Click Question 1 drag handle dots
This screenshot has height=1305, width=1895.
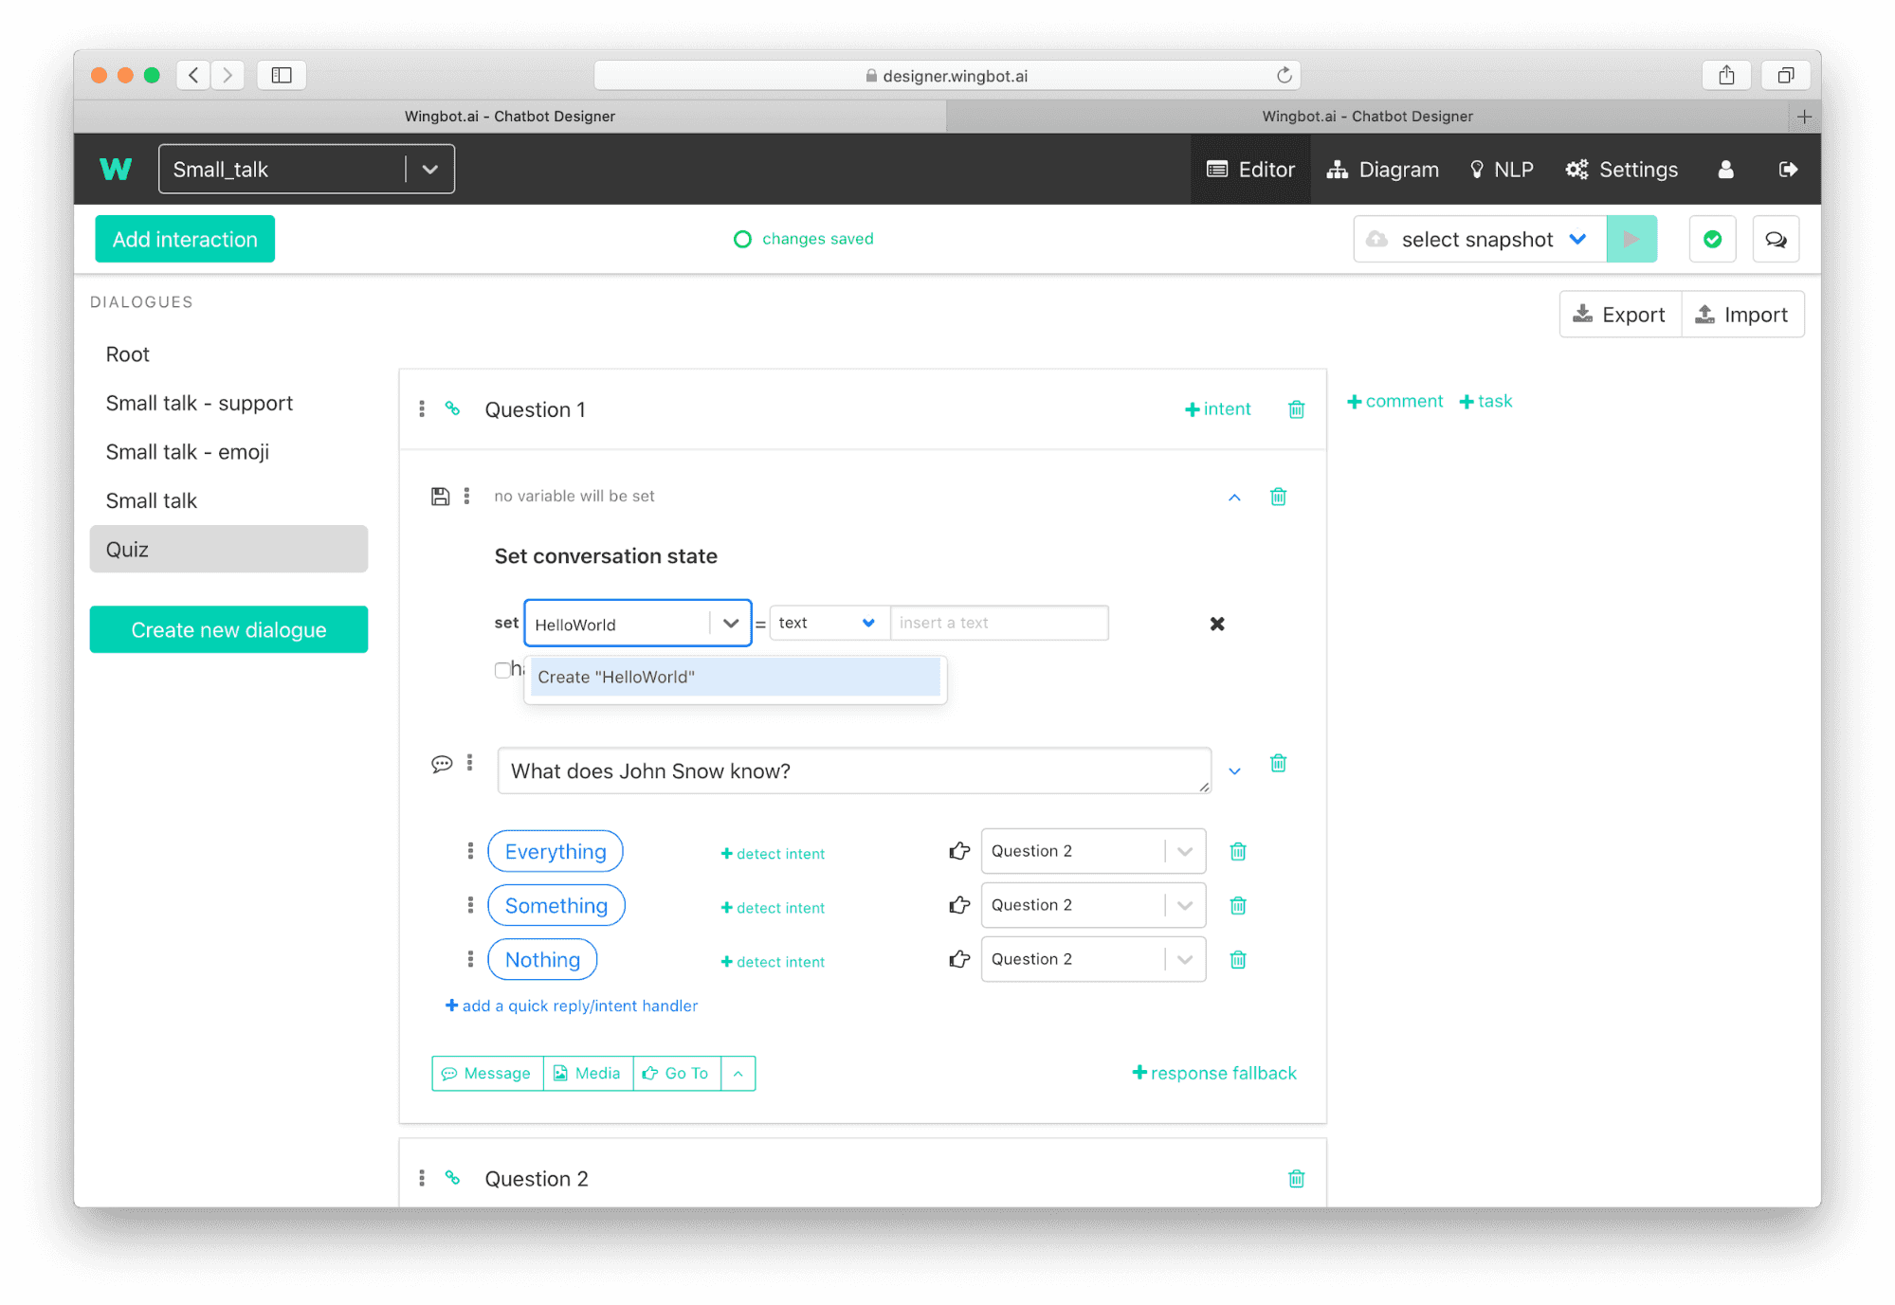point(422,409)
